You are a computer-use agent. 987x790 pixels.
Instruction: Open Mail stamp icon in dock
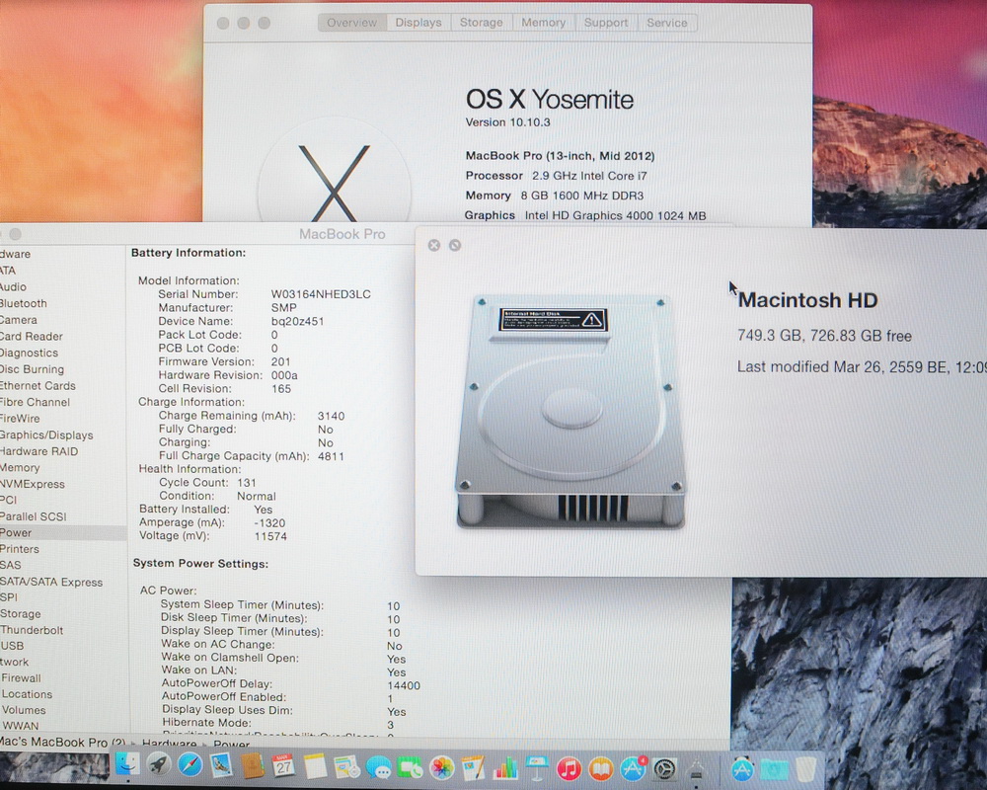coord(221,766)
